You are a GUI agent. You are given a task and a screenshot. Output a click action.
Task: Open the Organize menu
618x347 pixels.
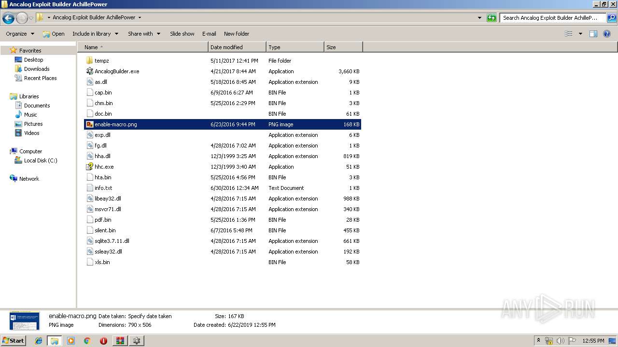(20, 34)
